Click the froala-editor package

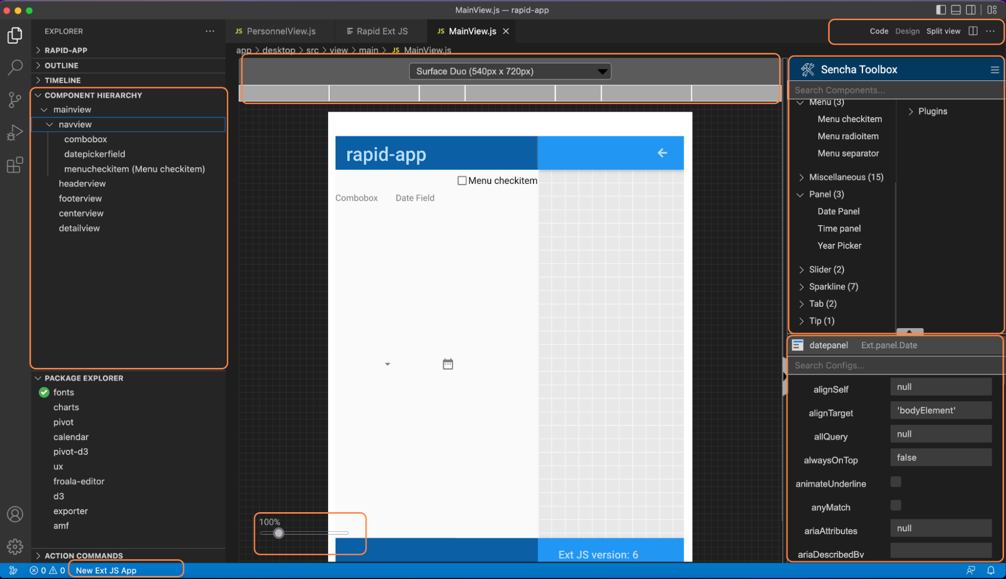click(x=79, y=481)
